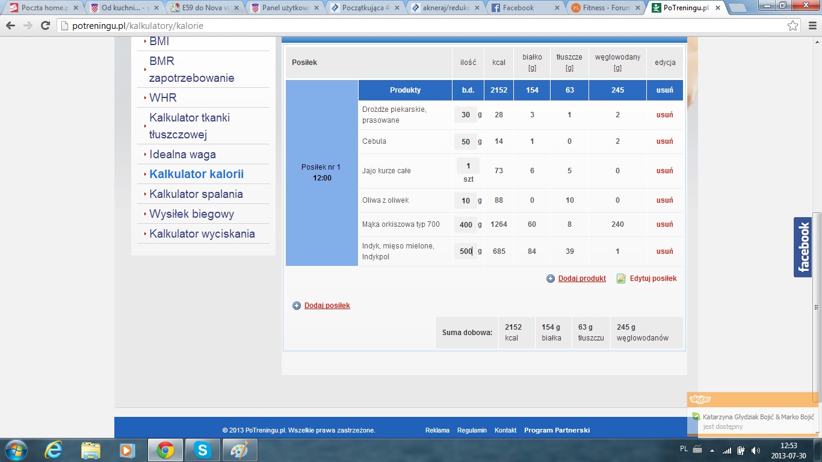Click the plus icon beside Dodaj posiłek
Viewport: 822px width, 462px height.
click(x=297, y=306)
